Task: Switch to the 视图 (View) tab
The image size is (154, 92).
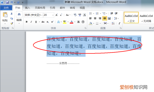Action: pyautogui.click(x=82, y=8)
